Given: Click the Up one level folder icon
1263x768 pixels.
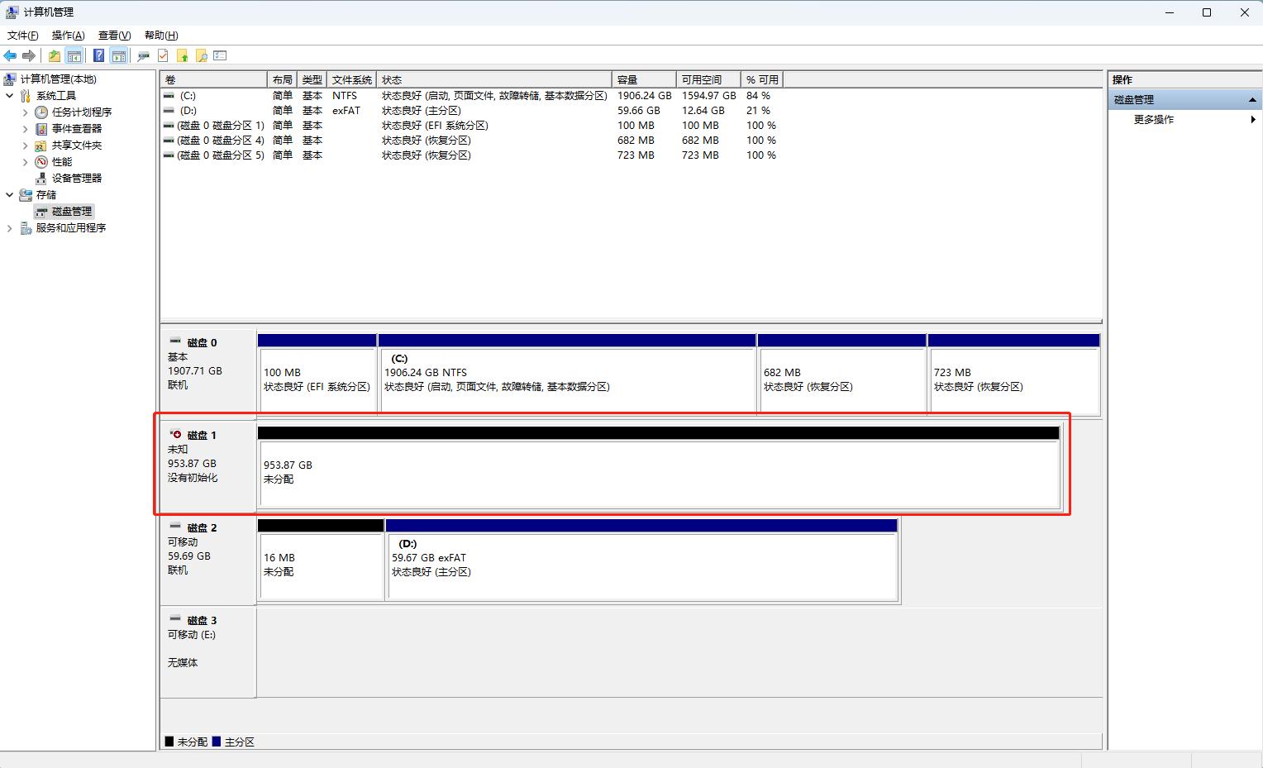Looking at the screenshot, I should tap(55, 55).
